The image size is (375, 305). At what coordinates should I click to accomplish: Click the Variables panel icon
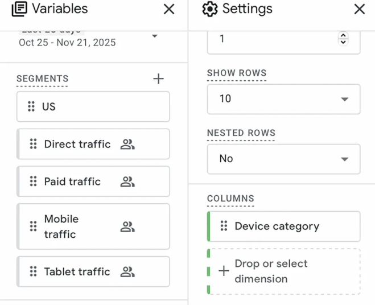19,9
